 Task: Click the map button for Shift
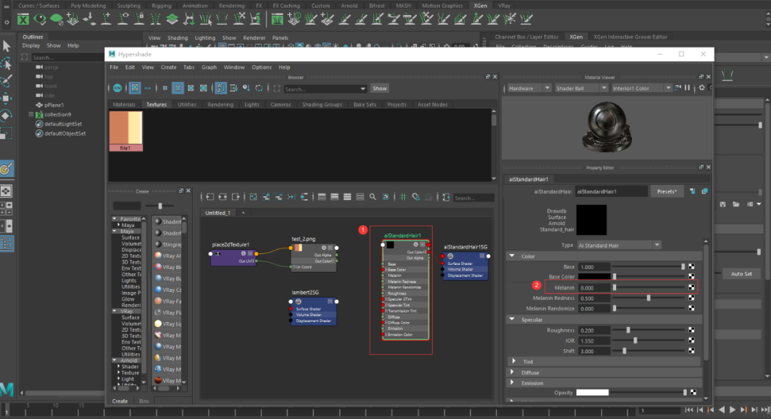coord(691,350)
